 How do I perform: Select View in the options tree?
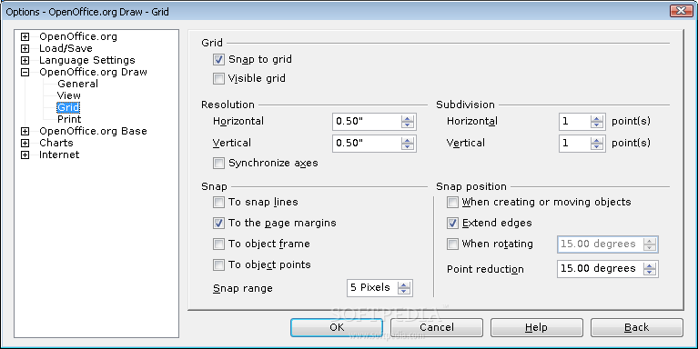point(69,95)
